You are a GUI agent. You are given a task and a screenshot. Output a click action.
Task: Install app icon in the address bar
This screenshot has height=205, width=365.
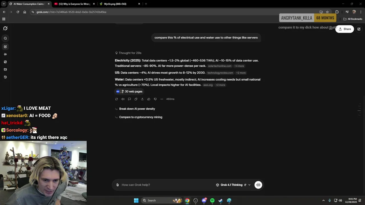click(321, 12)
